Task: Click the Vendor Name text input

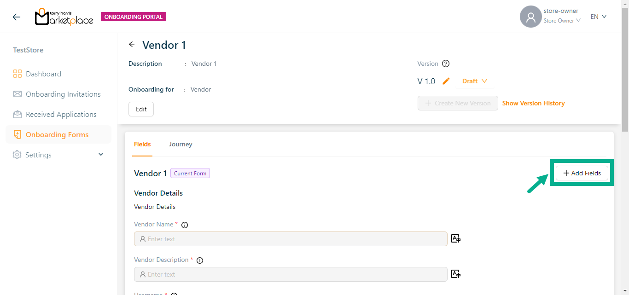Action: click(291, 239)
